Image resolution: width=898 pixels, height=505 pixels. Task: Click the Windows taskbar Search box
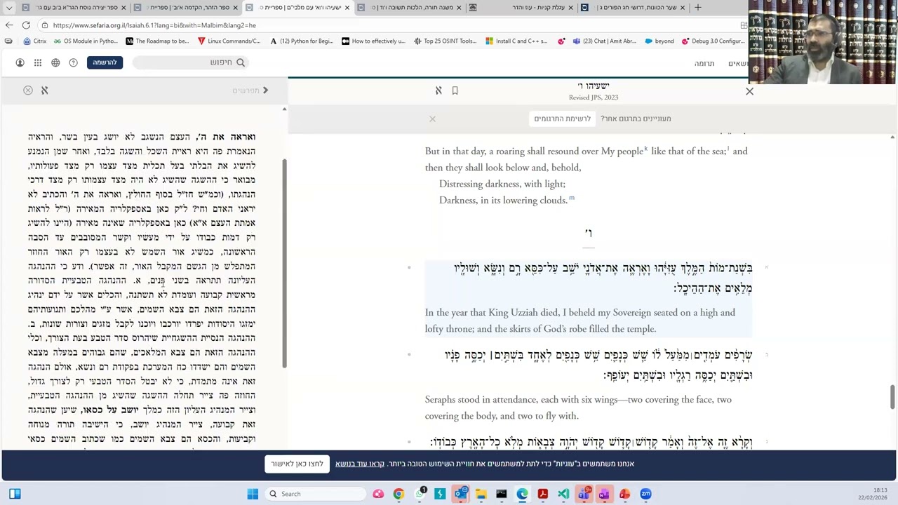click(x=316, y=494)
